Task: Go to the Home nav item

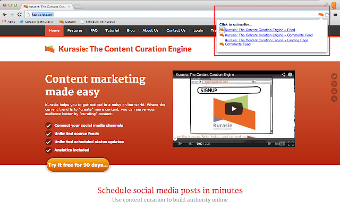Action: pyautogui.click(x=54, y=31)
